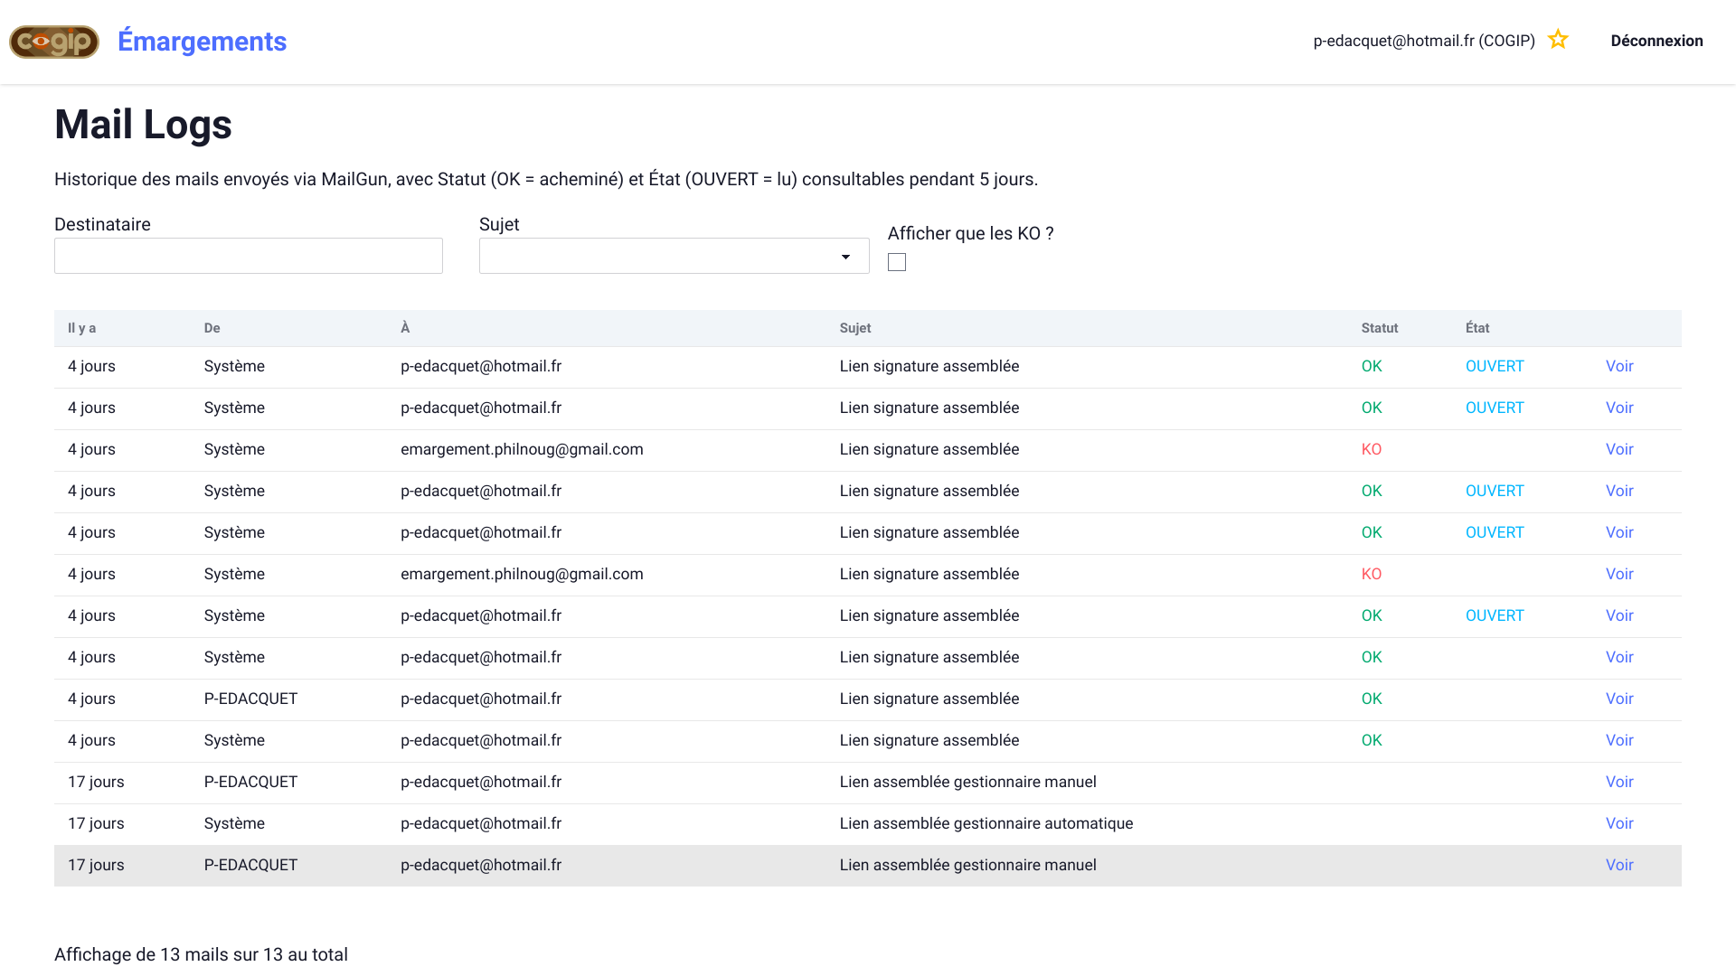
Task: Click the first OUVERT state label
Action: coord(1494,366)
